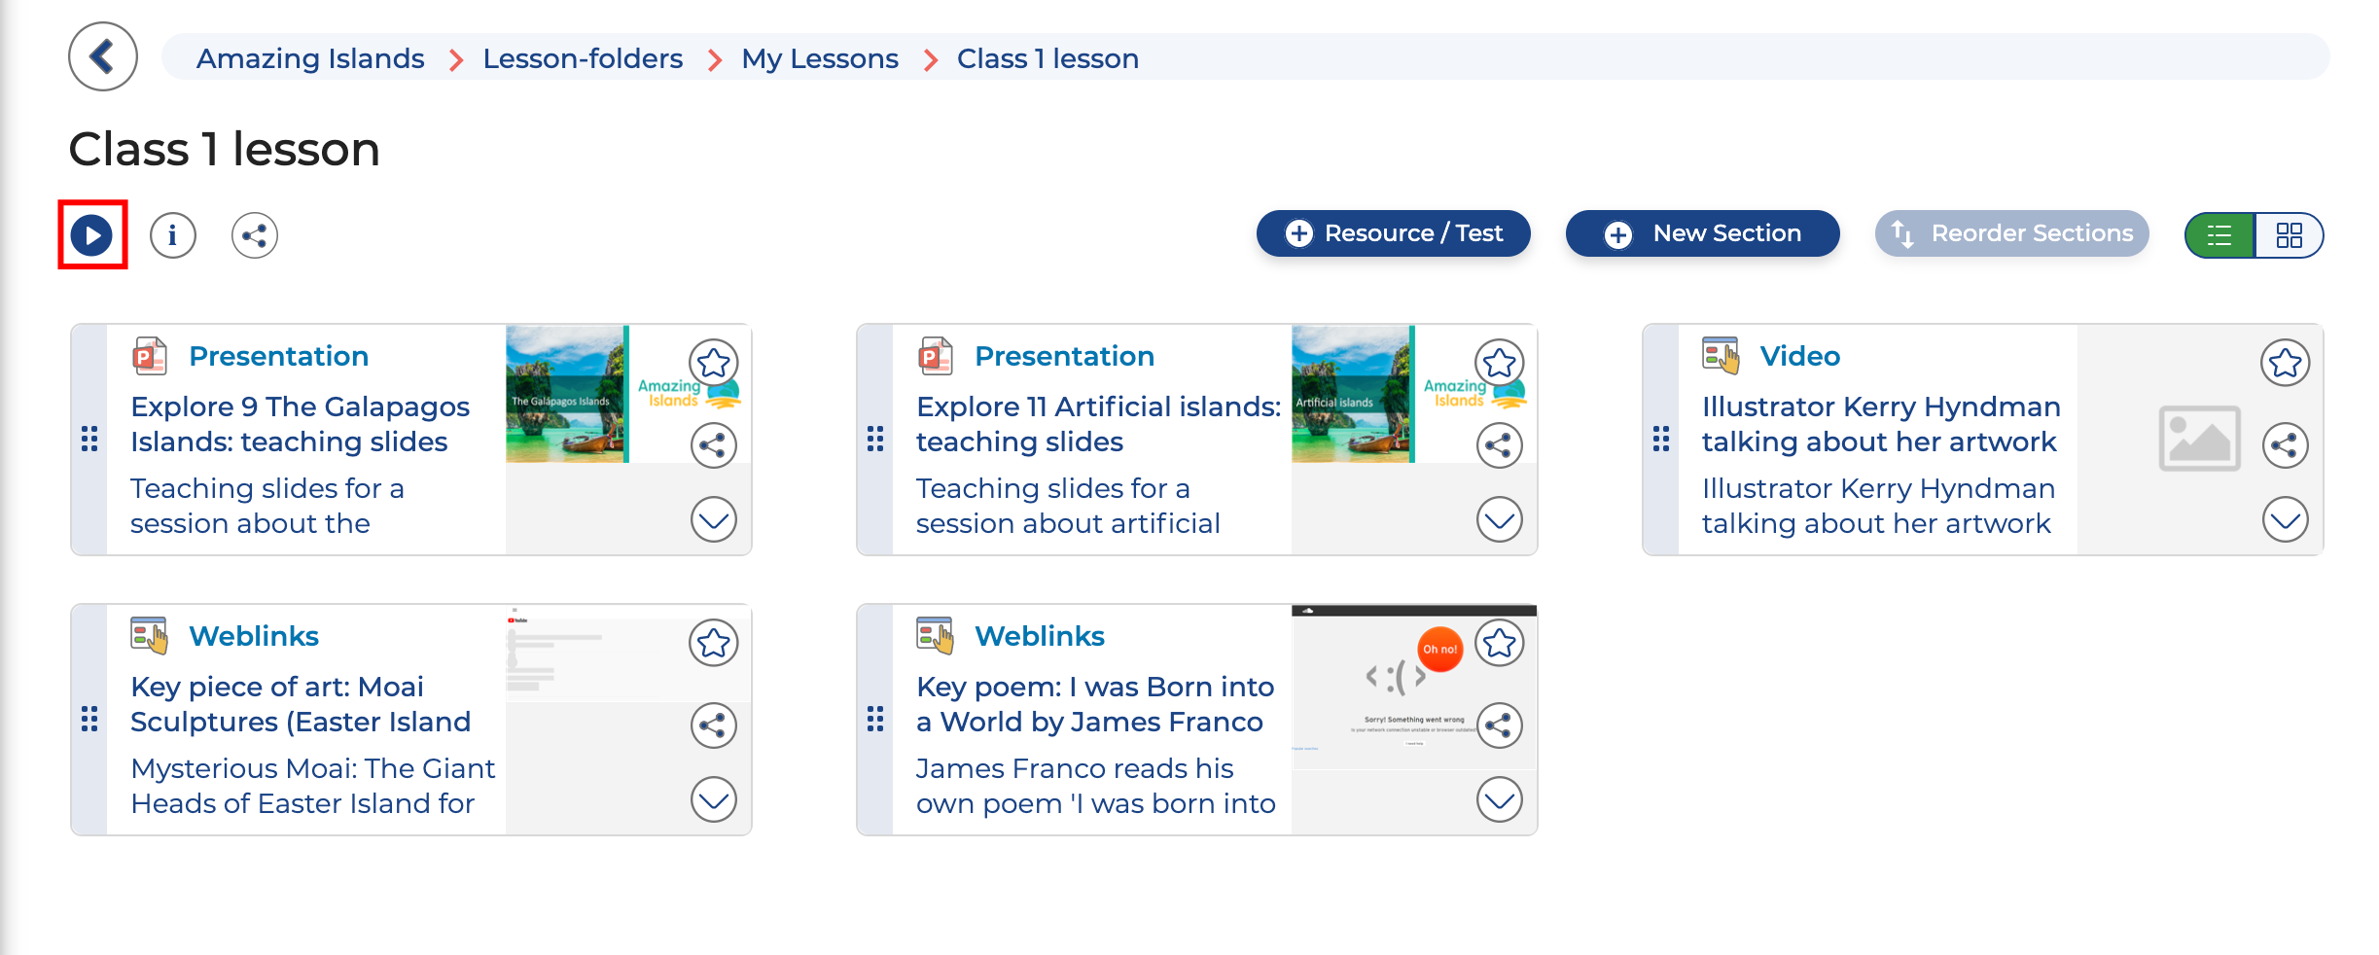Star the Kerry Hyndman video resource
Image resolution: width=2379 pixels, height=955 pixels.
2285,363
